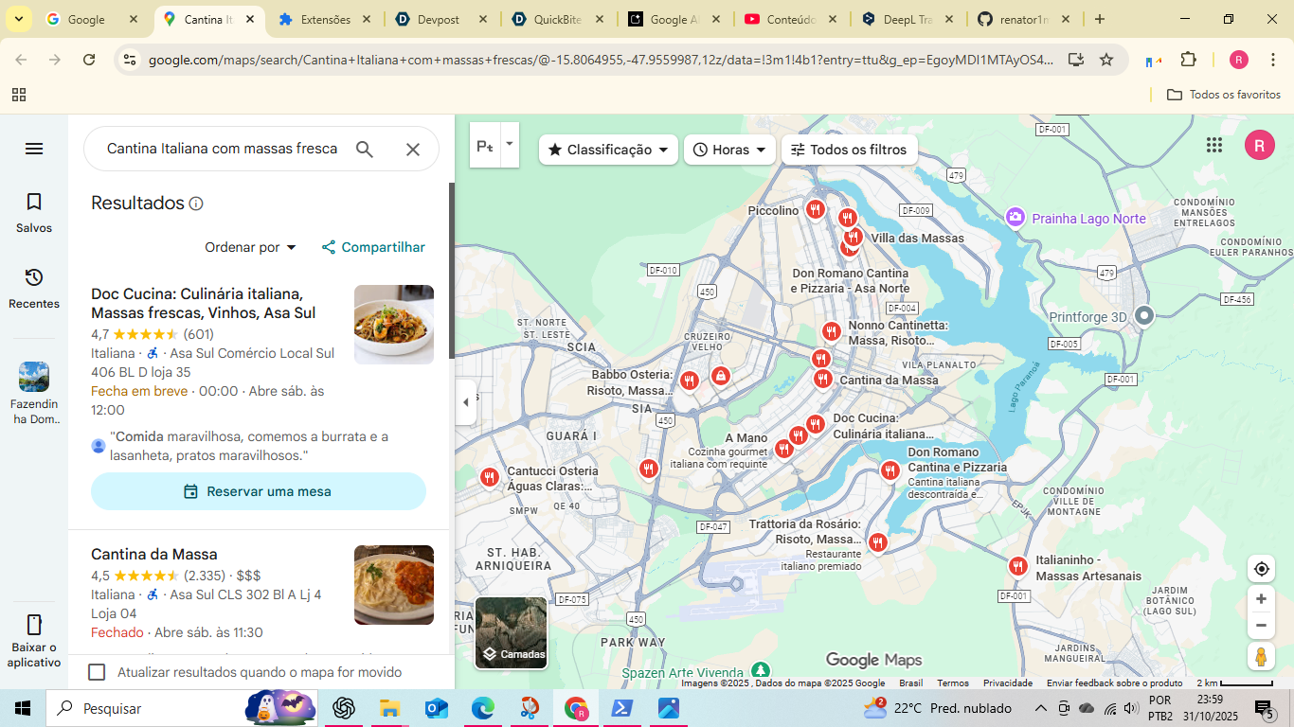This screenshot has height=727, width=1294.
Task: Show my location button
Action: (x=1261, y=569)
